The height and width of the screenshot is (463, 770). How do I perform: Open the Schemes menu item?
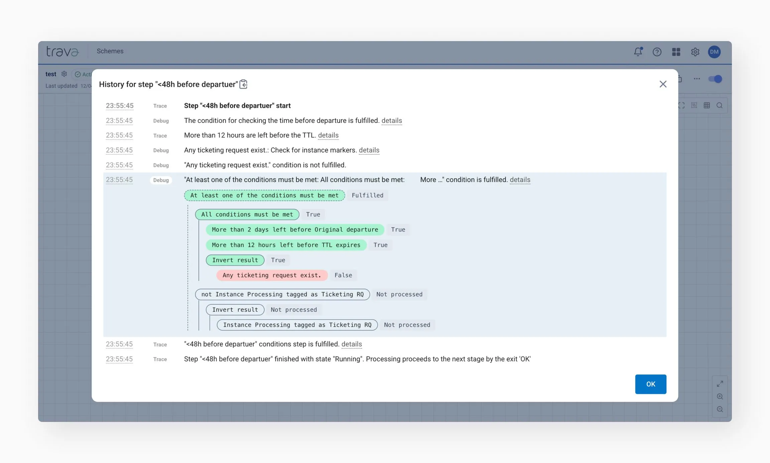pyautogui.click(x=110, y=51)
